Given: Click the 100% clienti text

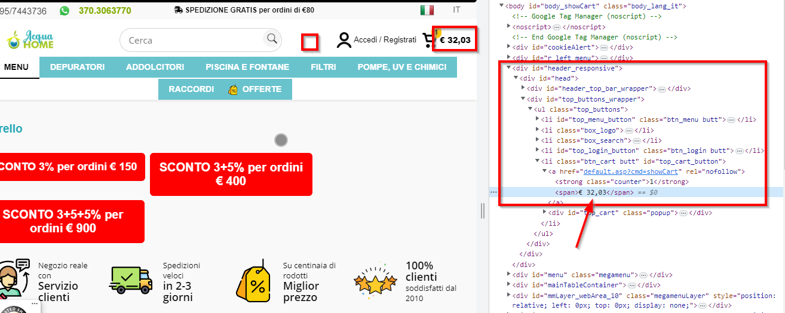Looking at the screenshot, I should tap(421, 271).
